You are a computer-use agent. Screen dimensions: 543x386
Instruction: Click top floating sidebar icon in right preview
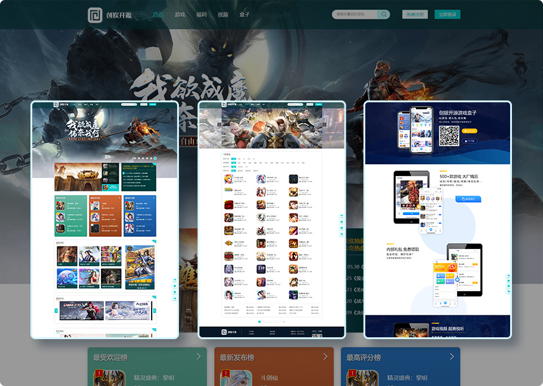(x=508, y=276)
